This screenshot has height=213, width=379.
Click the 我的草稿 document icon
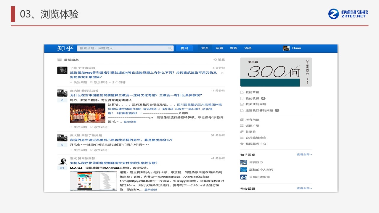click(242, 92)
